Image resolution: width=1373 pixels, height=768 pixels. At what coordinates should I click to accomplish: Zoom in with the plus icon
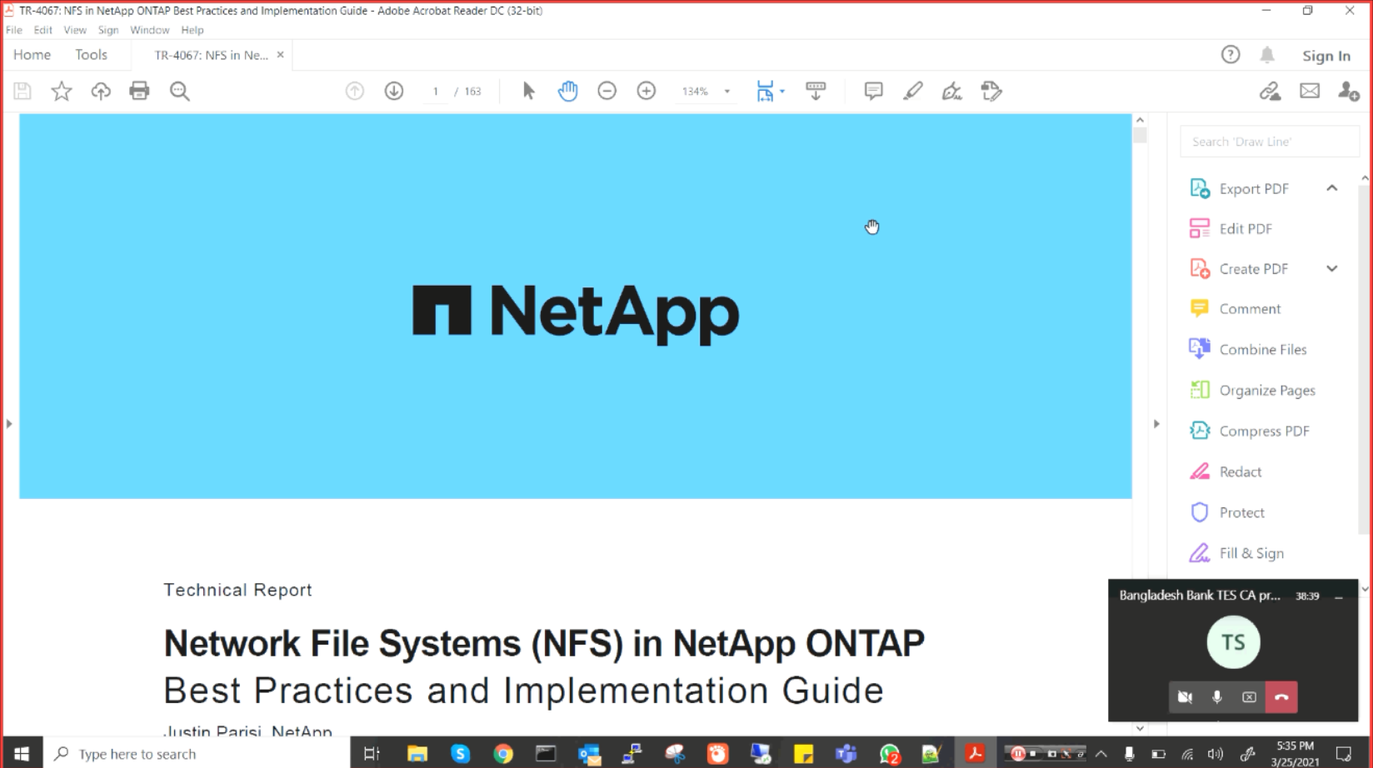point(647,91)
